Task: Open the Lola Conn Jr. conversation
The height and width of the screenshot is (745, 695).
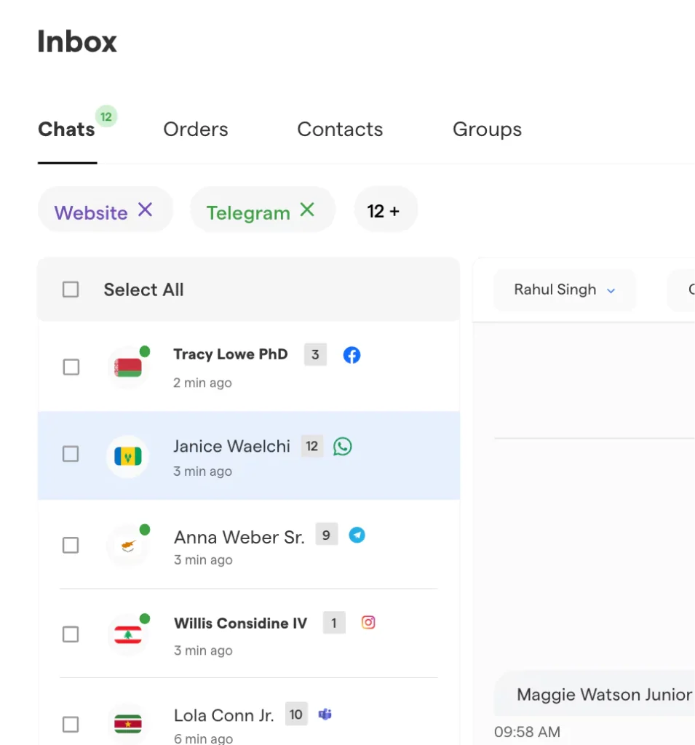Action: click(x=223, y=715)
